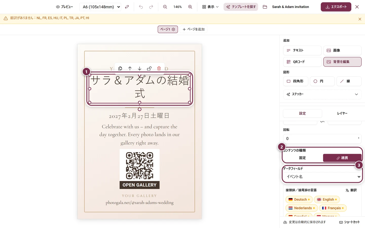Screen dimensions: 365x228
Task: Expand the ステッカー sticker section
Action: [322, 94]
